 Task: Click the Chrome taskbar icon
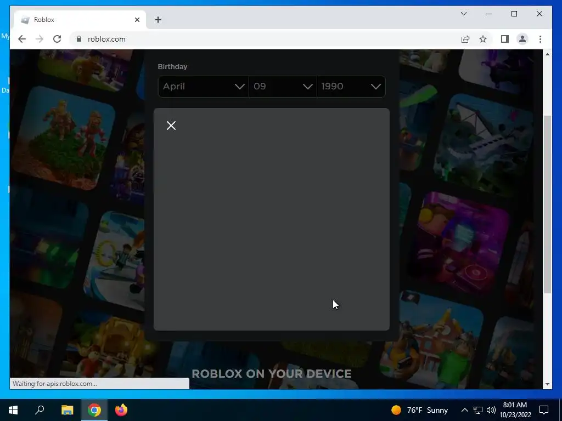94,410
